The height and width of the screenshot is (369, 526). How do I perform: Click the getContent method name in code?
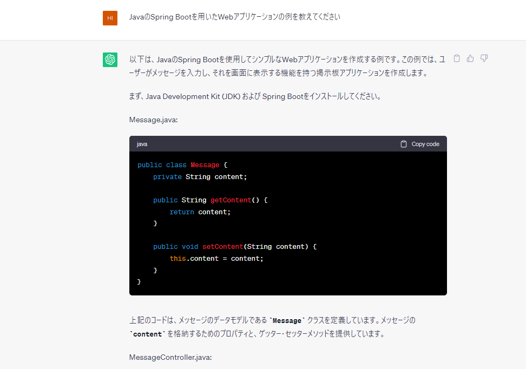(231, 200)
